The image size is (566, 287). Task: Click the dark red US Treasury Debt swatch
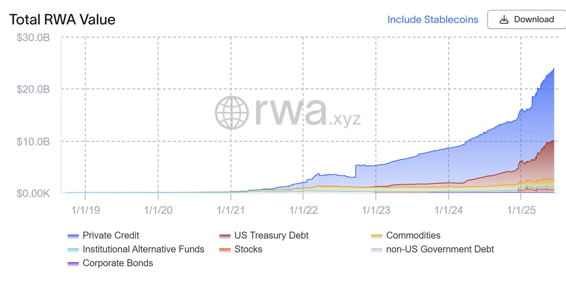[224, 236]
